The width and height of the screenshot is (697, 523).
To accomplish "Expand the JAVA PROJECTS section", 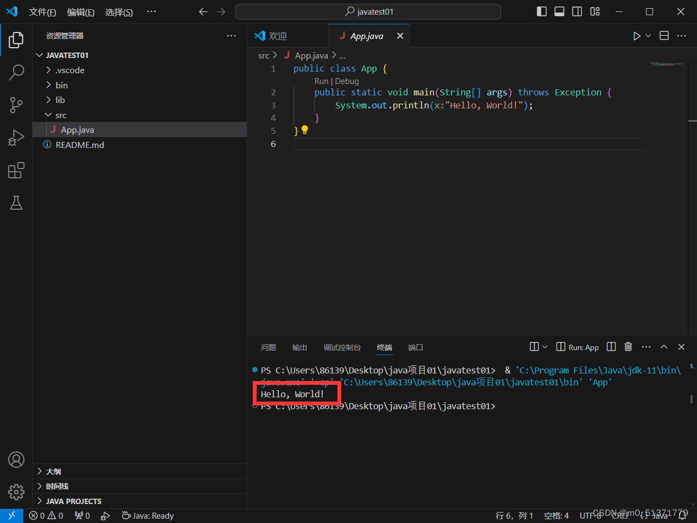I will tap(139, 501).
